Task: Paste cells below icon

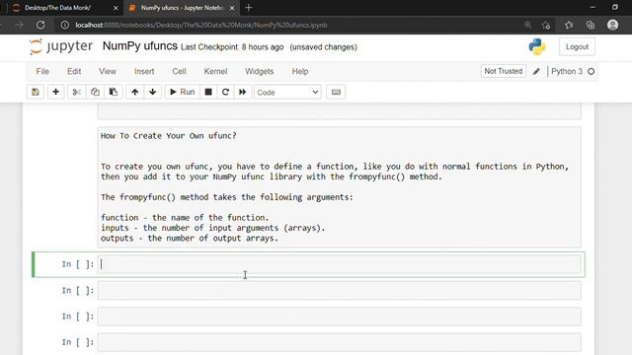Action: coord(114,92)
